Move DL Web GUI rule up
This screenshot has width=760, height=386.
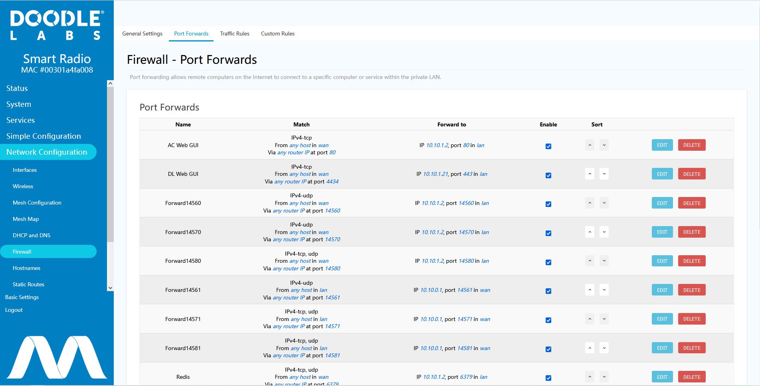pyautogui.click(x=590, y=174)
